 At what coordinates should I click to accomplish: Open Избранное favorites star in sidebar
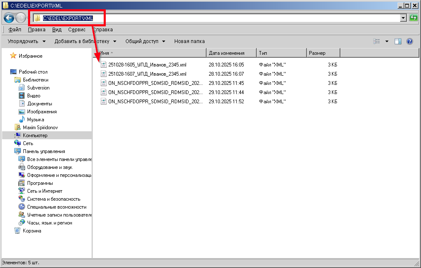click(x=13, y=56)
